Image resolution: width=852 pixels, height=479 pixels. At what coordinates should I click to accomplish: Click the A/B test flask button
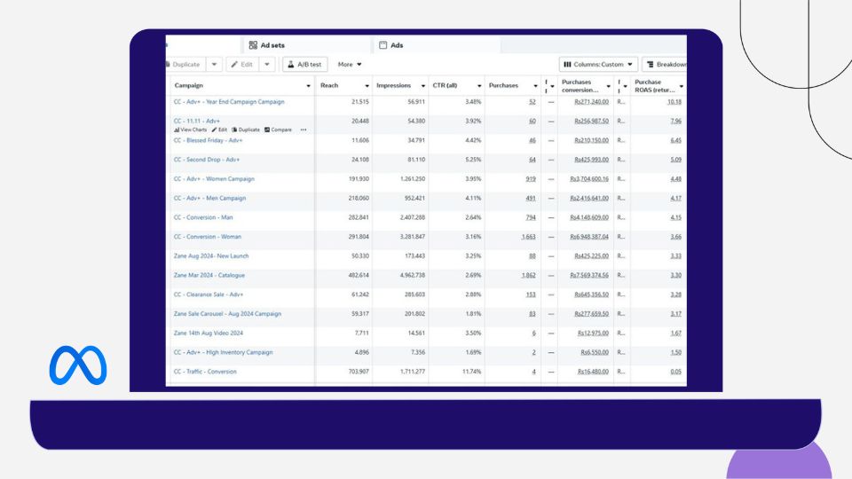[x=304, y=65]
